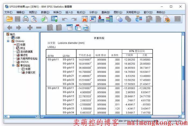The height and width of the screenshot is (126, 188).
Task: Click the plus expand icon in outline toolbar
Action: tap(30, 28)
